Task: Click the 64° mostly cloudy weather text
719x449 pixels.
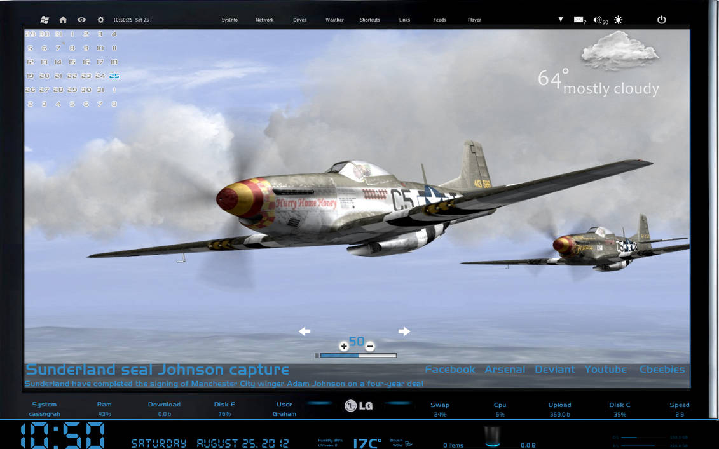Action: click(x=598, y=83)
